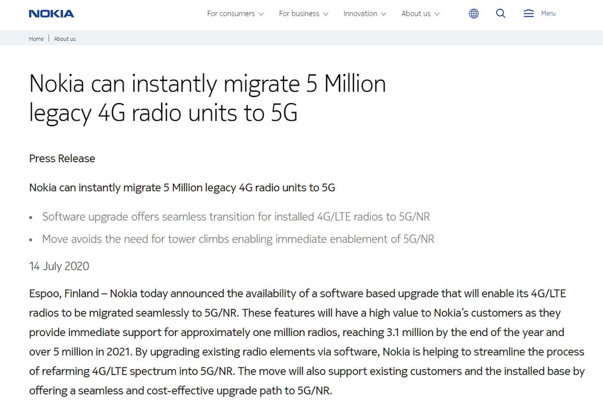Click the Press Release label
The image size is (603, 406).
tap(62, 159)
